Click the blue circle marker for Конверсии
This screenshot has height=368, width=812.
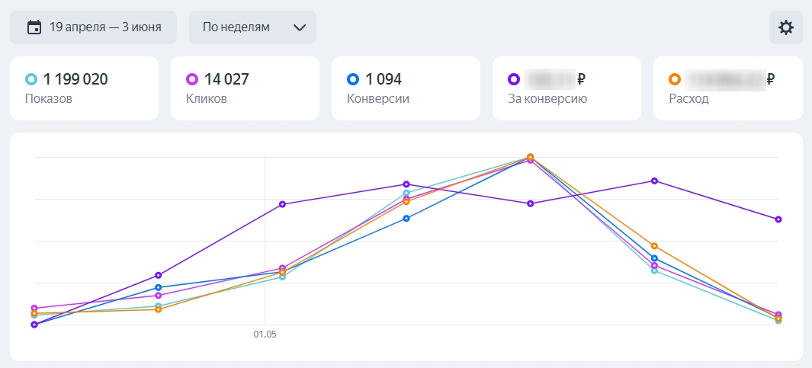[353, 79]
